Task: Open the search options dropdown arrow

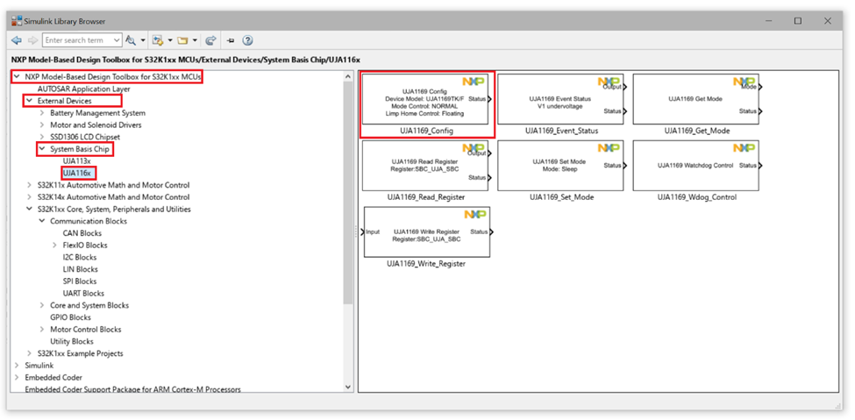Action: [143, 40]
